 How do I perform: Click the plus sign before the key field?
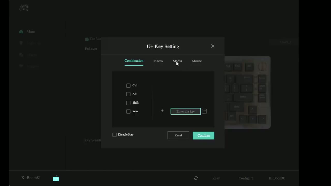[162, 111]
